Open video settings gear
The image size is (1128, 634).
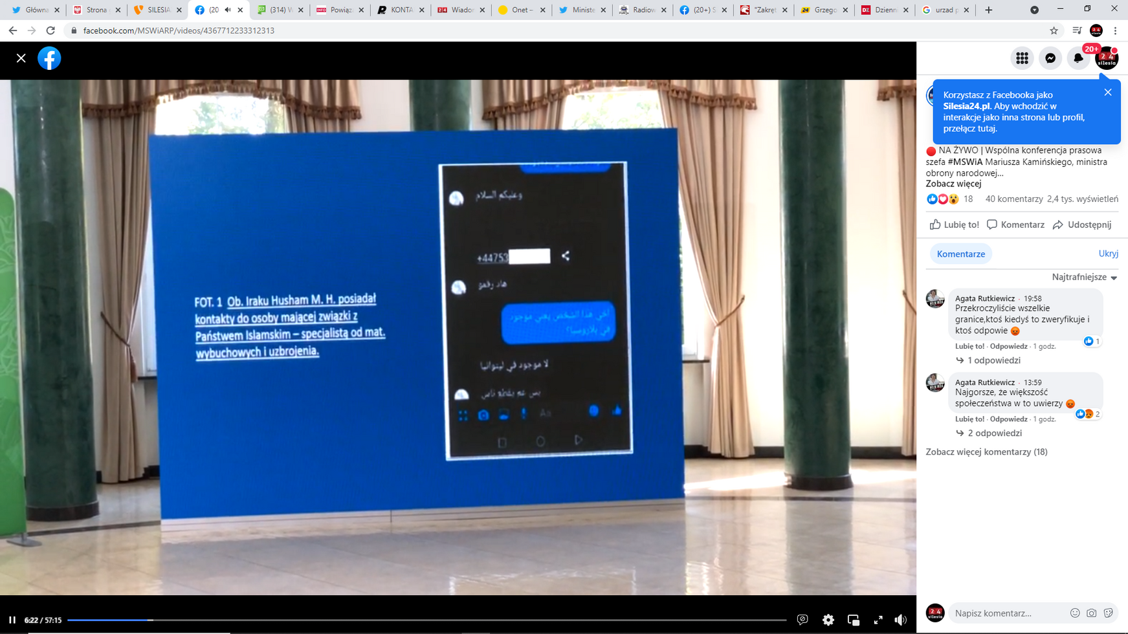(x=828, y=620)
